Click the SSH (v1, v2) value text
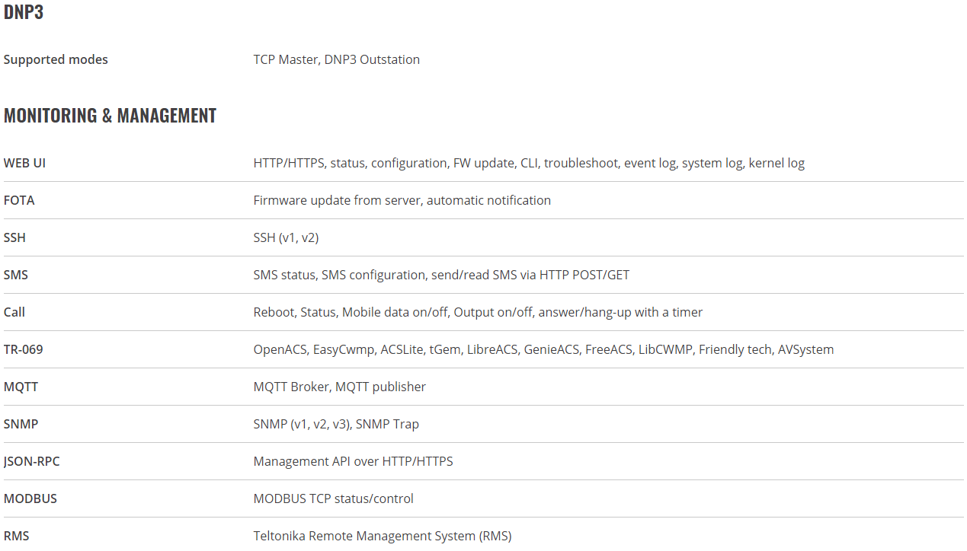Image resolution: width=967 pixels, height=551 pixels. pos(286,237)
